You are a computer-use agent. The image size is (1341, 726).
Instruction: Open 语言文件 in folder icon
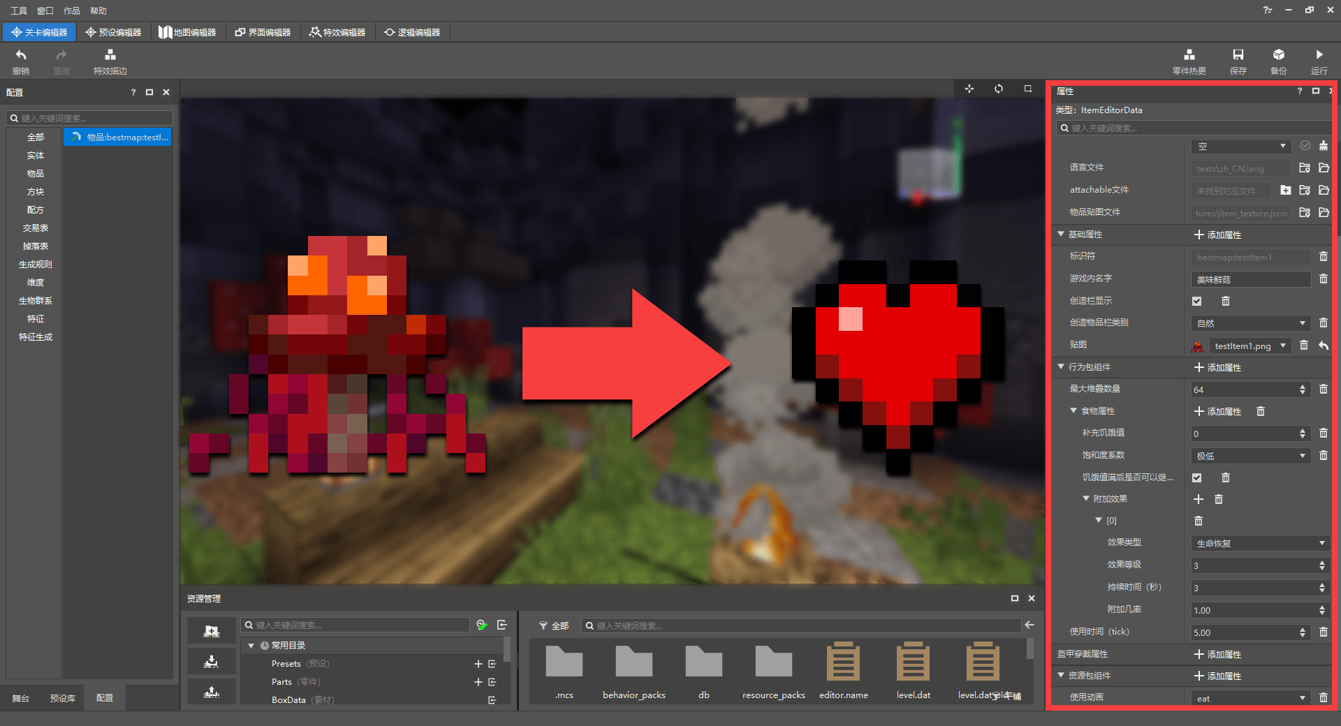(1304, 168)
